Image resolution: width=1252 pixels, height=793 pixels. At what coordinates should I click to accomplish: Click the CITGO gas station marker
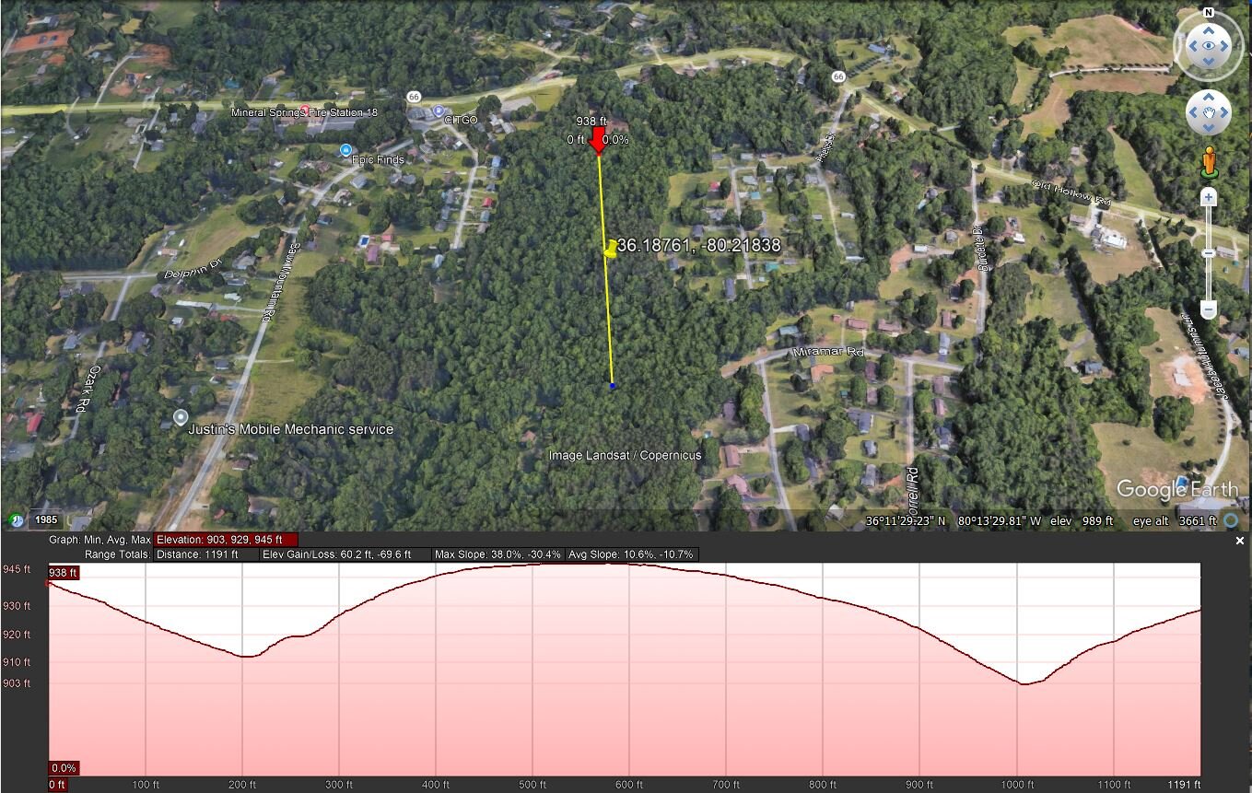[x=439, y=111]
